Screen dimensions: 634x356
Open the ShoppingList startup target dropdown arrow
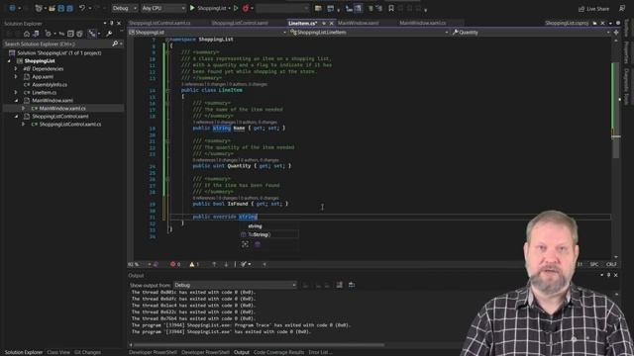(x=229, y=8)
